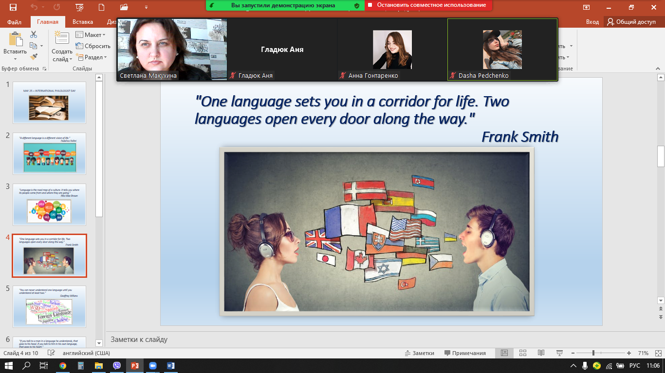The image size is (665, 373).
Task: Select slide 1 thumbnail International Philologist Day
Action: 49,102
